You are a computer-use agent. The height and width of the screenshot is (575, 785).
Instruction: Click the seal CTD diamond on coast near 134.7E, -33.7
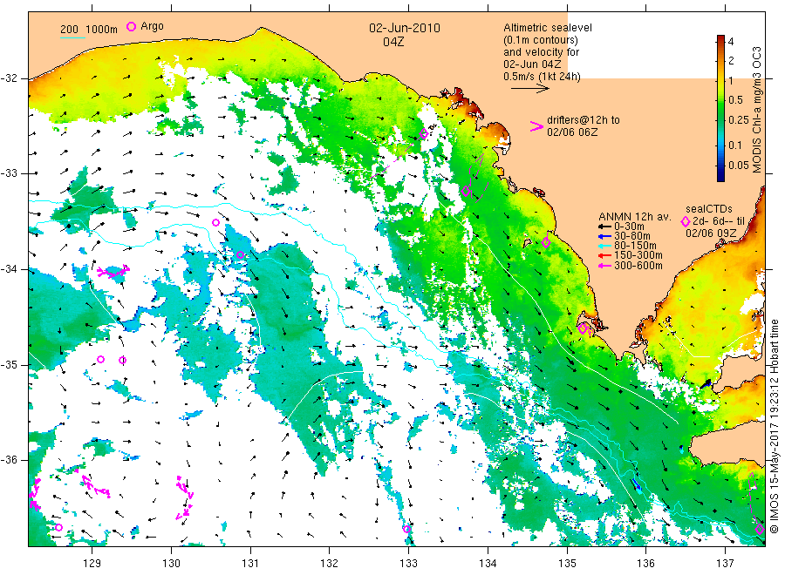(x=546, y=242)
